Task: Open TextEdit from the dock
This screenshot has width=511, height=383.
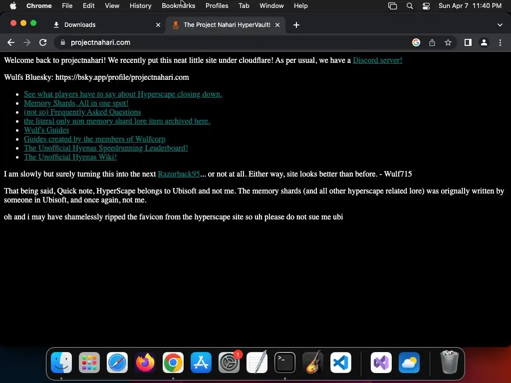Action: point(257,363)
